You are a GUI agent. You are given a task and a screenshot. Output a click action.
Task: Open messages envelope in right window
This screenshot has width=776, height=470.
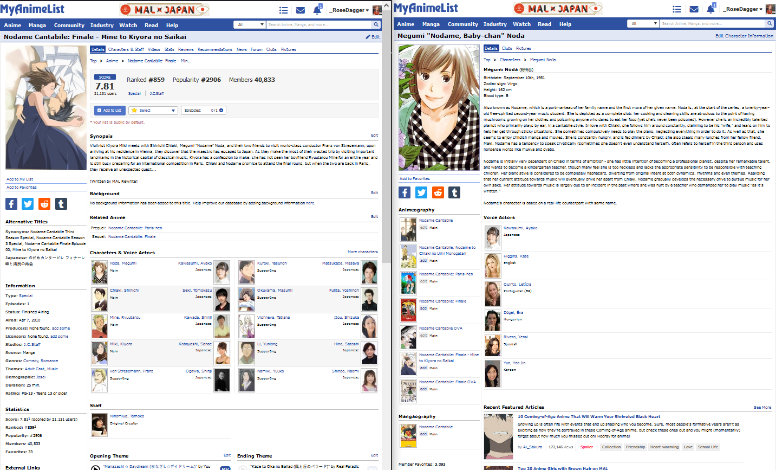click(x=694, y=9)
